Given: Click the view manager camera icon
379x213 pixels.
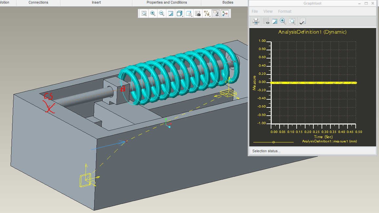Looking at the screenshot, I should (198, 13).
